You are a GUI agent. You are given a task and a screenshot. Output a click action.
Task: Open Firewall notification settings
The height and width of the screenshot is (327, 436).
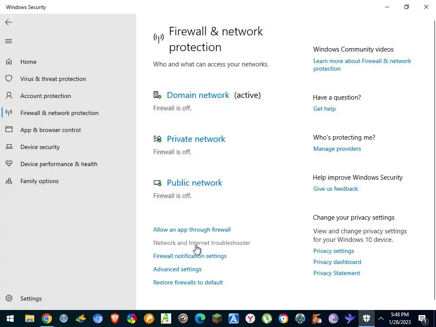pyautogui.click(x=190, y=256)
